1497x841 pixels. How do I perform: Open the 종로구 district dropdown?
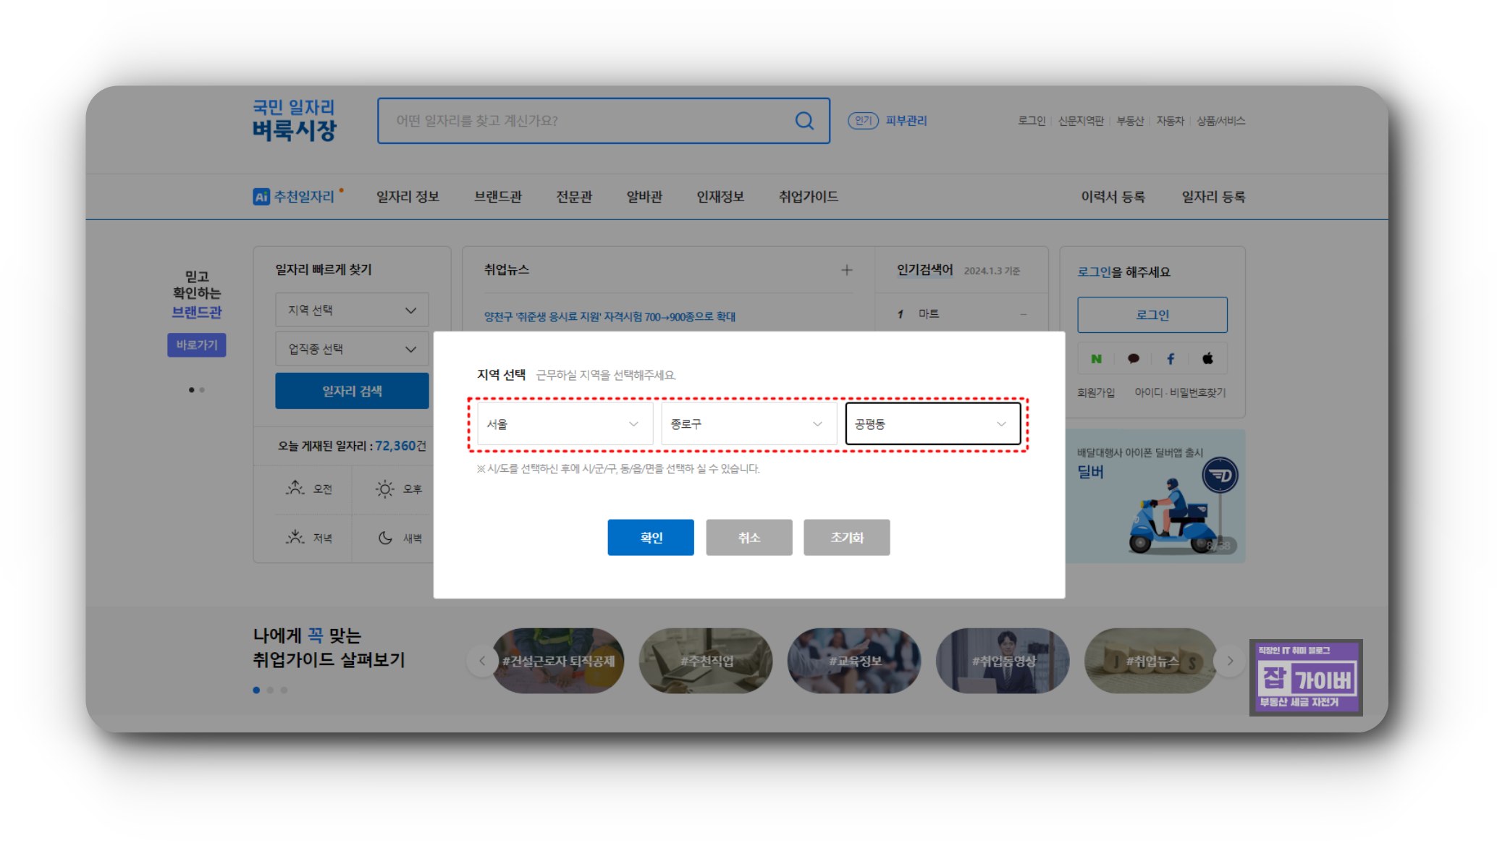pyautogui.click(x=748, y=424)
